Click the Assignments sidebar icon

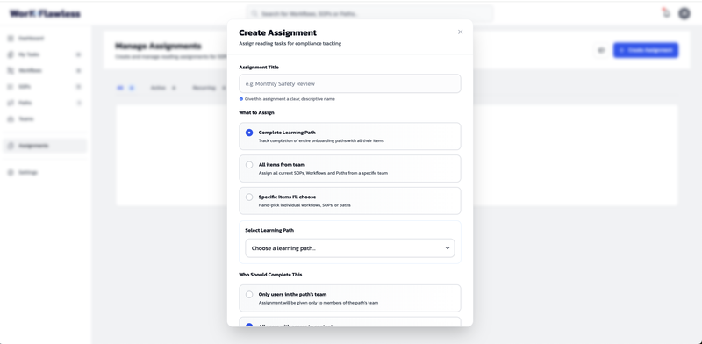pyautogui.click(x=11, y=146)
